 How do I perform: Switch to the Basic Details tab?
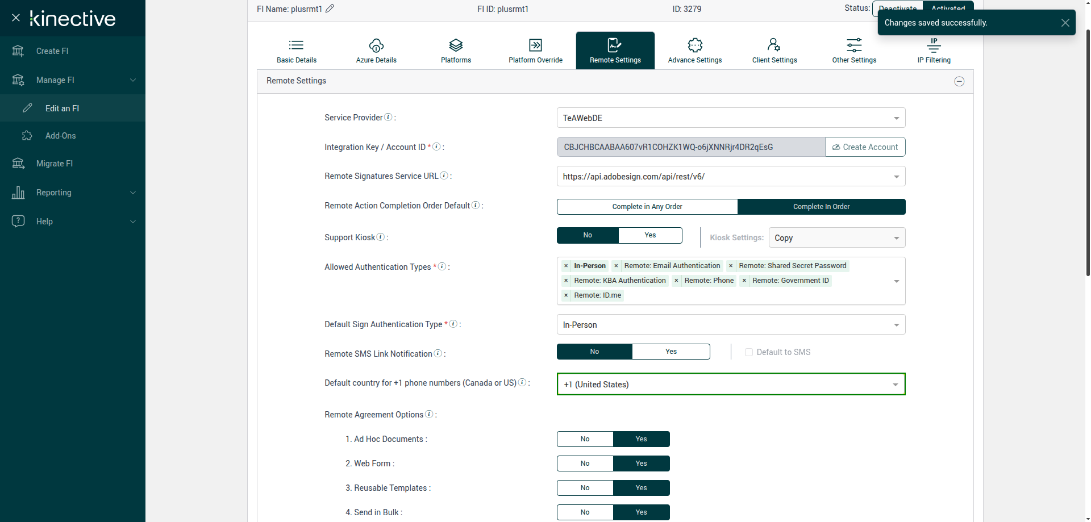pyautogui.click(x=297, y=51)
